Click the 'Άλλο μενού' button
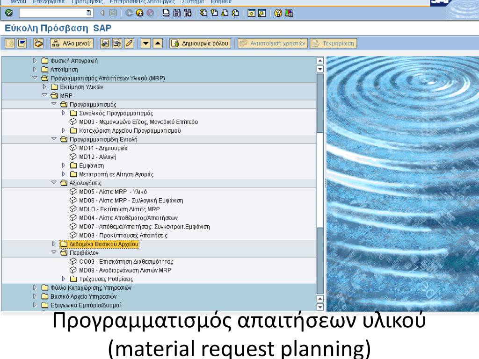Screen dimensions: 479x359 click(72, 43)
